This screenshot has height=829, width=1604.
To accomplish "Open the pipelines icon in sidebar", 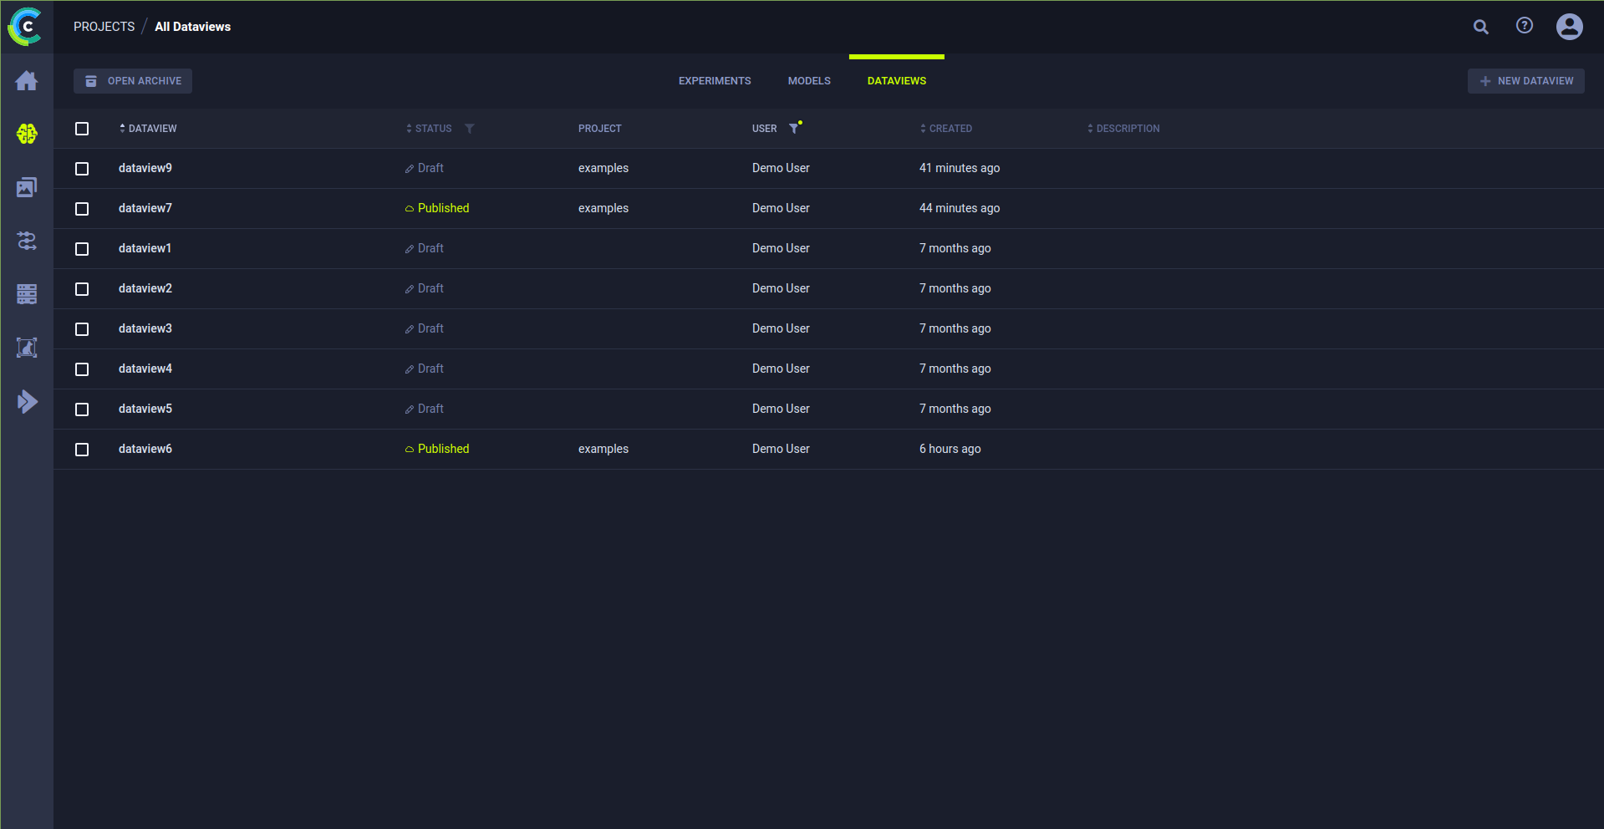I will tap(27, 241).
